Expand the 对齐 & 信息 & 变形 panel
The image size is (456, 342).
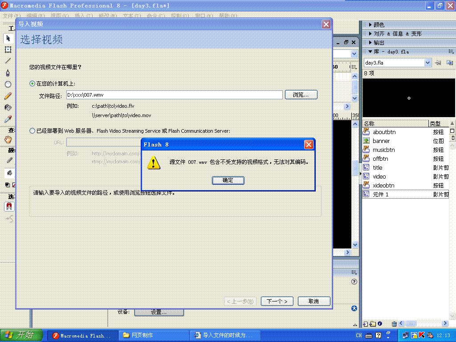tap(370, 34)
